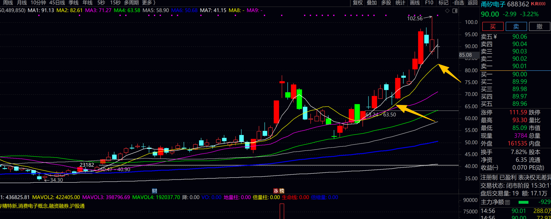Click 标记 to mark the stock
The height and width of the screenshot is (219, 551).
(x=443, y=3)
